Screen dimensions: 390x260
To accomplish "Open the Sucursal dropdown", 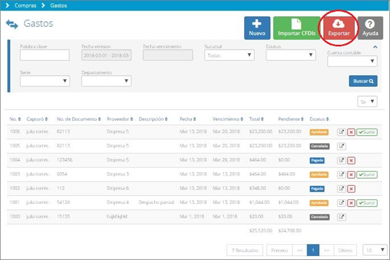I will tap(229, 55).
